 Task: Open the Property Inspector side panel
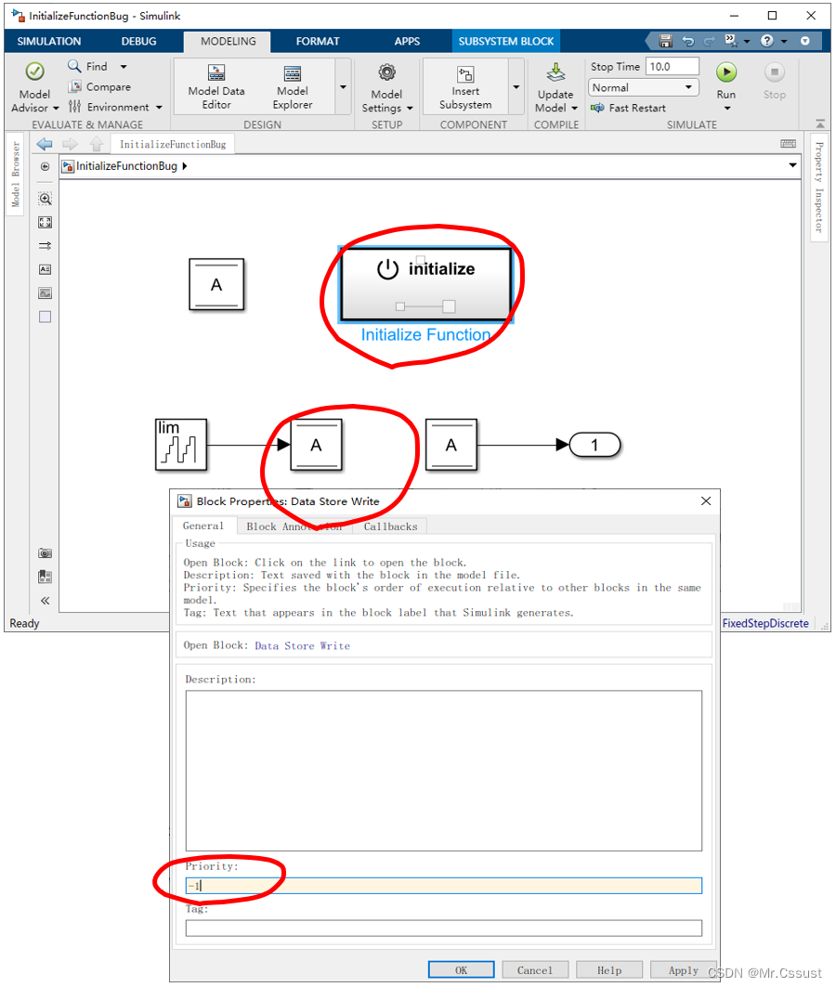(819, 187)
